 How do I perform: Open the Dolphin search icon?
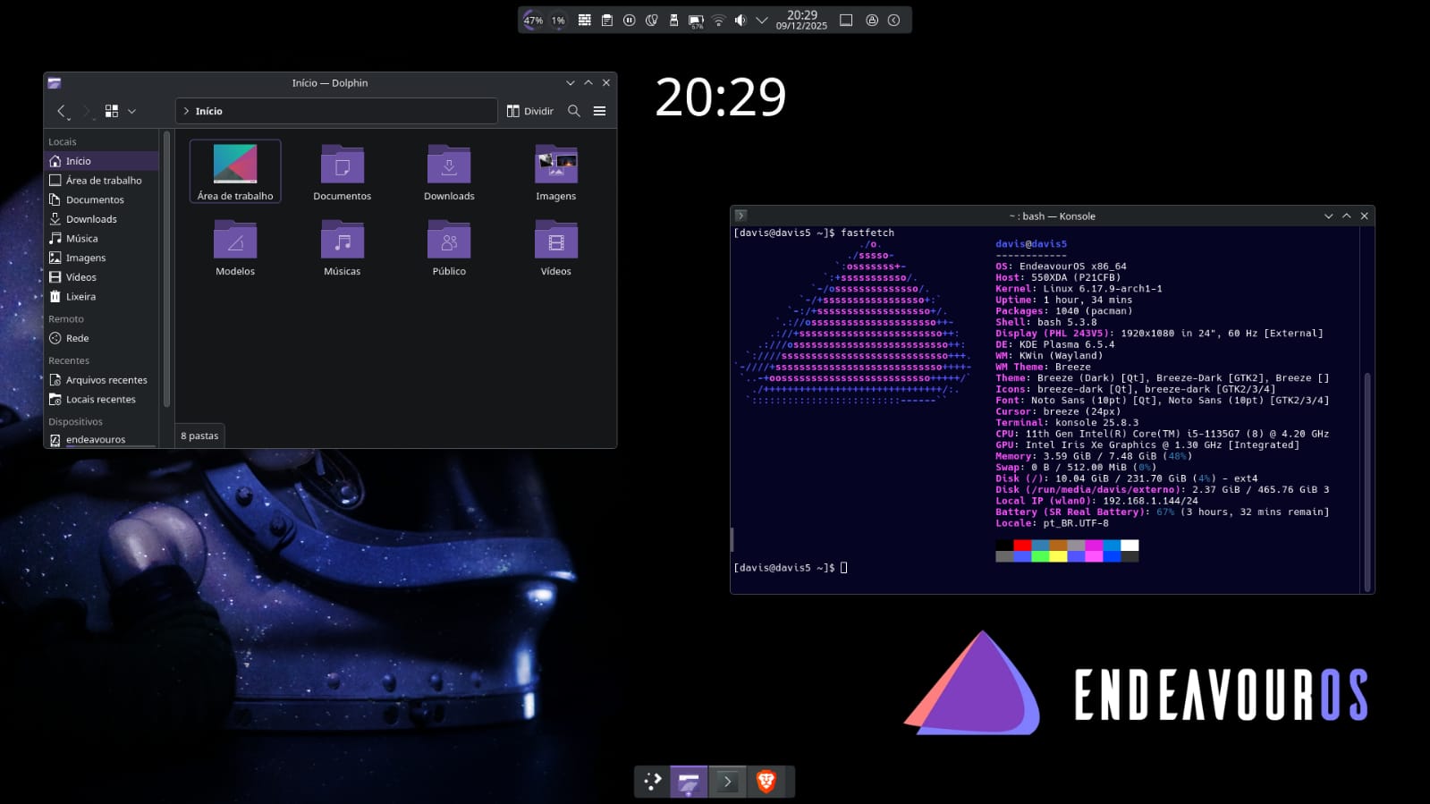(x=574, y=111)
